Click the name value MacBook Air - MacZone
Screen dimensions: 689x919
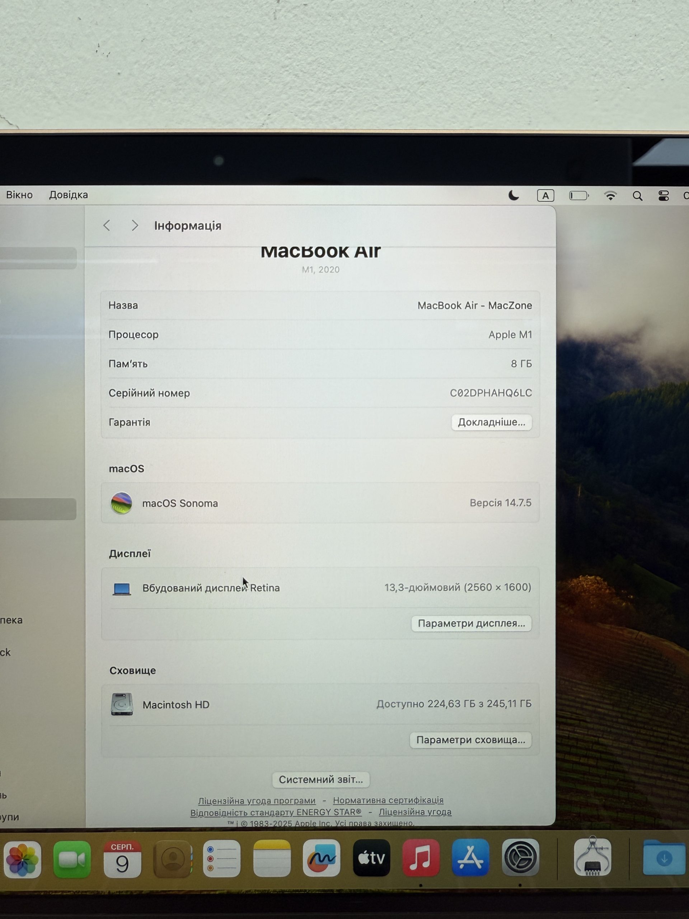point(475,305)
